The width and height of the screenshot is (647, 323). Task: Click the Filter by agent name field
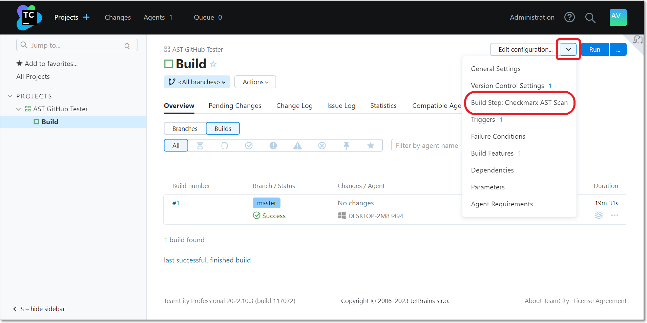427,145
